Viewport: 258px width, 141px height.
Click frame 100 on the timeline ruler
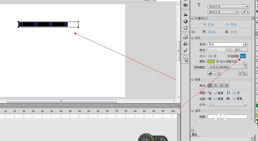pos(173,111)
